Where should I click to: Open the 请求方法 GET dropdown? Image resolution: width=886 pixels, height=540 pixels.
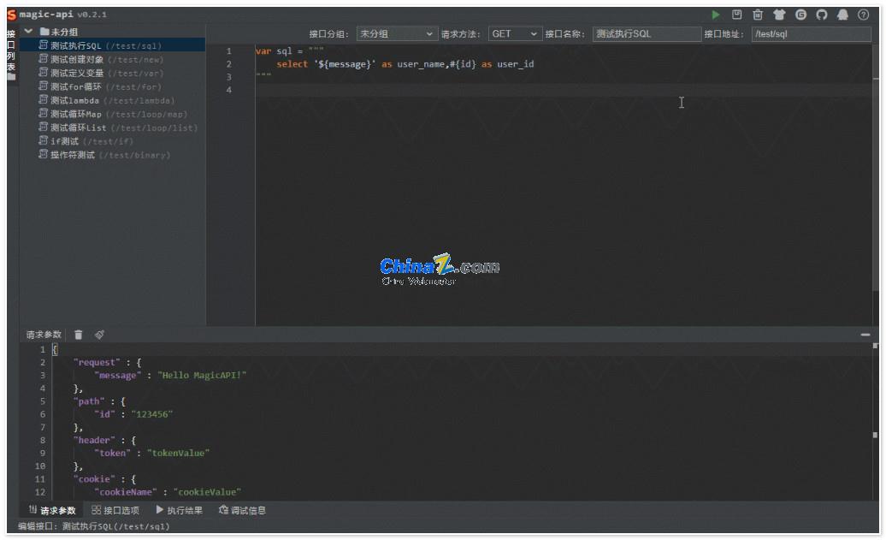515,34
